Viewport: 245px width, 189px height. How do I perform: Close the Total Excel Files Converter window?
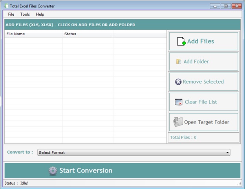click(x=237, y=6)
